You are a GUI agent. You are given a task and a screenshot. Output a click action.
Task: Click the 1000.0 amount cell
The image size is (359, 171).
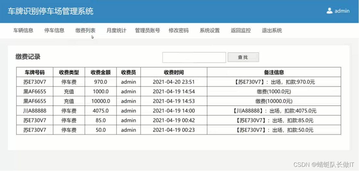click(x=101, y=92)
